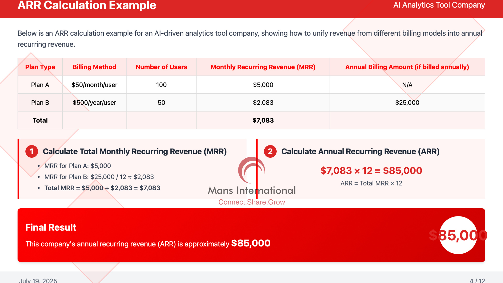
Task: Click 'Calculate Total Monthly Recurring Revenue (MRR)' heading
Action: pos(135,151)
